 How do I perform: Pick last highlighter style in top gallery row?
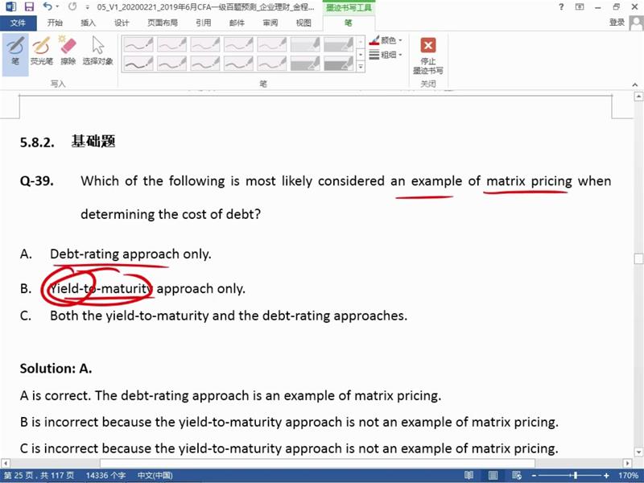click(338, 44)
